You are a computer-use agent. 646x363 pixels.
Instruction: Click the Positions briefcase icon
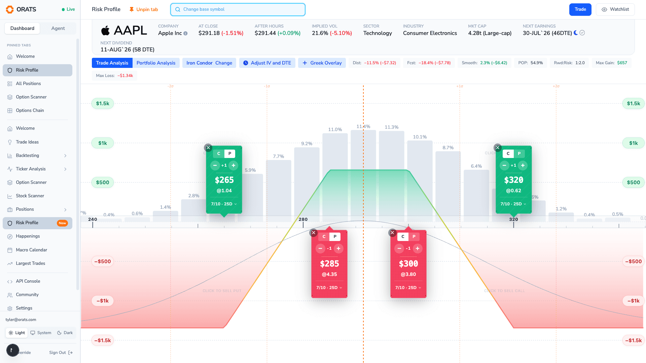(10, 209)
